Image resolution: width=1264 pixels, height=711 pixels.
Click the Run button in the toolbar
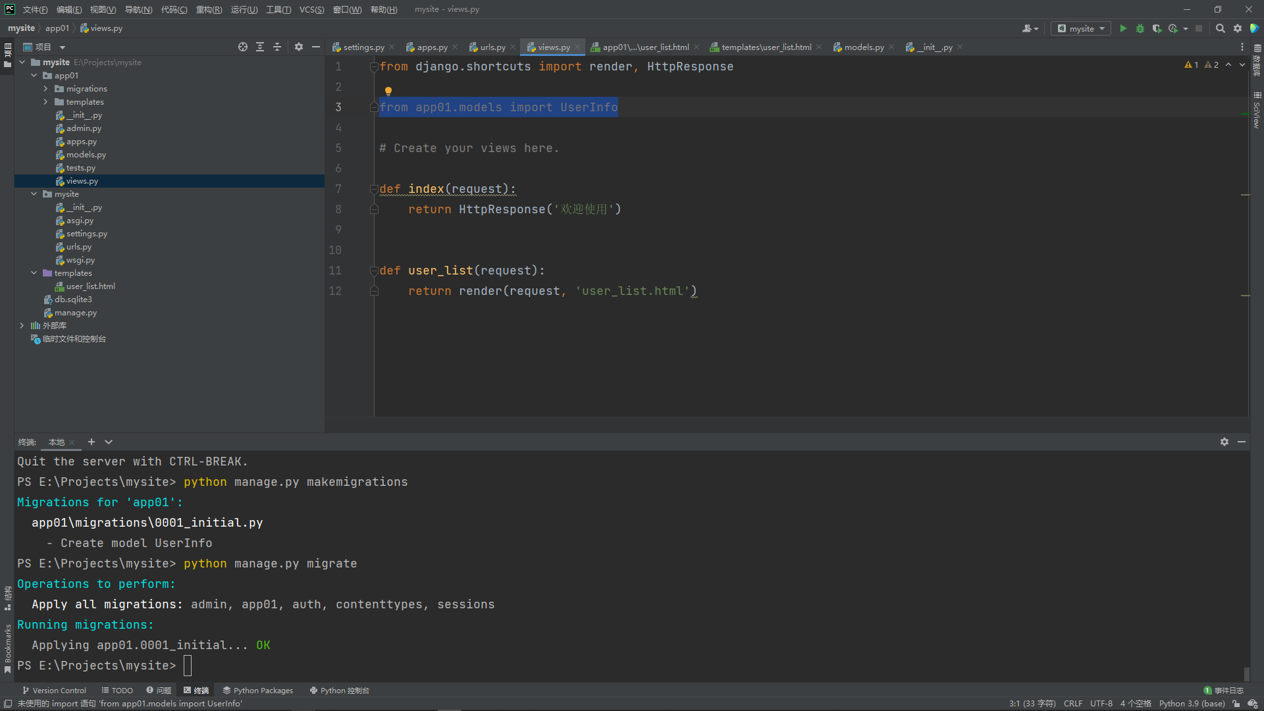[1123, 28]
